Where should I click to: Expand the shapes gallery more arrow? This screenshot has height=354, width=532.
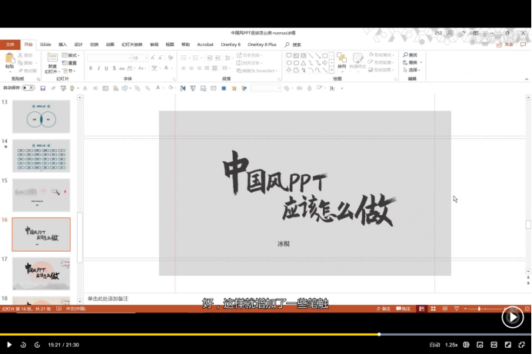click(331, 71)
